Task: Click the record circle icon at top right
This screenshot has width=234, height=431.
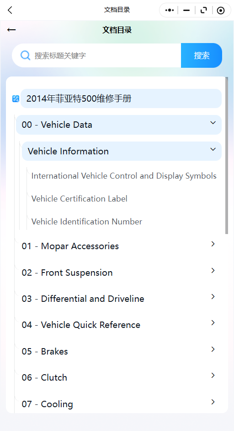Action: 221,11
